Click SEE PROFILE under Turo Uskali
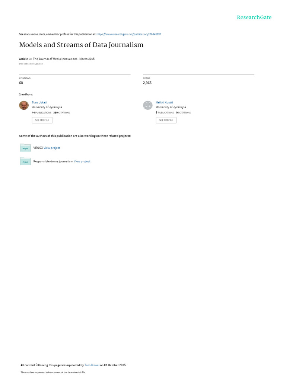The image size is (286, 381). tap(42, 120)
